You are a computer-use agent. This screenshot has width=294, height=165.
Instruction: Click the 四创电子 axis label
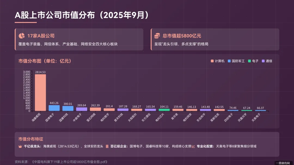229,117
